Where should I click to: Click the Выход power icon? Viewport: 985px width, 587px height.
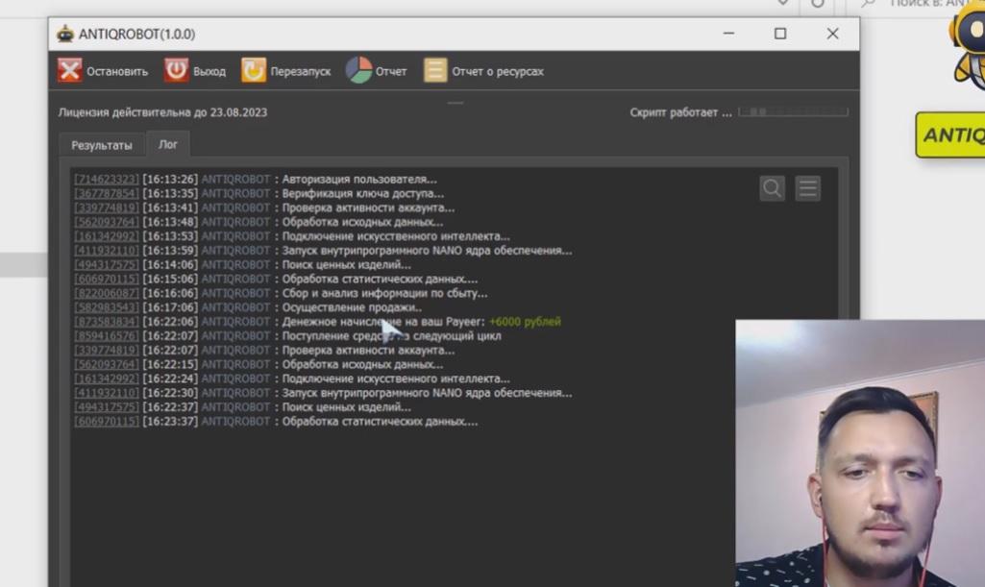click(x=177, y=70)
